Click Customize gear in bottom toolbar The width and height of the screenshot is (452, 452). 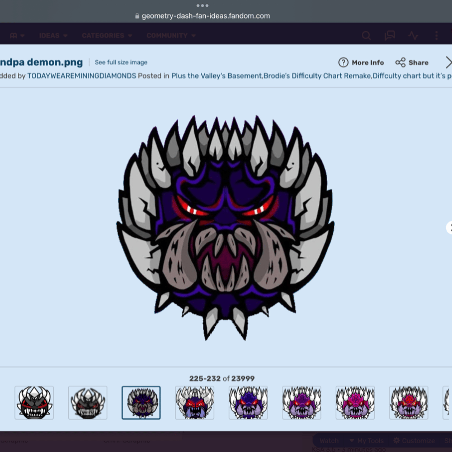pyautogui.click(x=413, y=441)
